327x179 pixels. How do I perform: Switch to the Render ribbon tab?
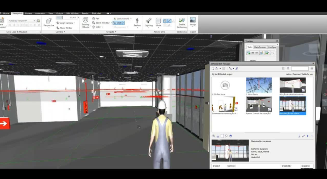(85, 13)
